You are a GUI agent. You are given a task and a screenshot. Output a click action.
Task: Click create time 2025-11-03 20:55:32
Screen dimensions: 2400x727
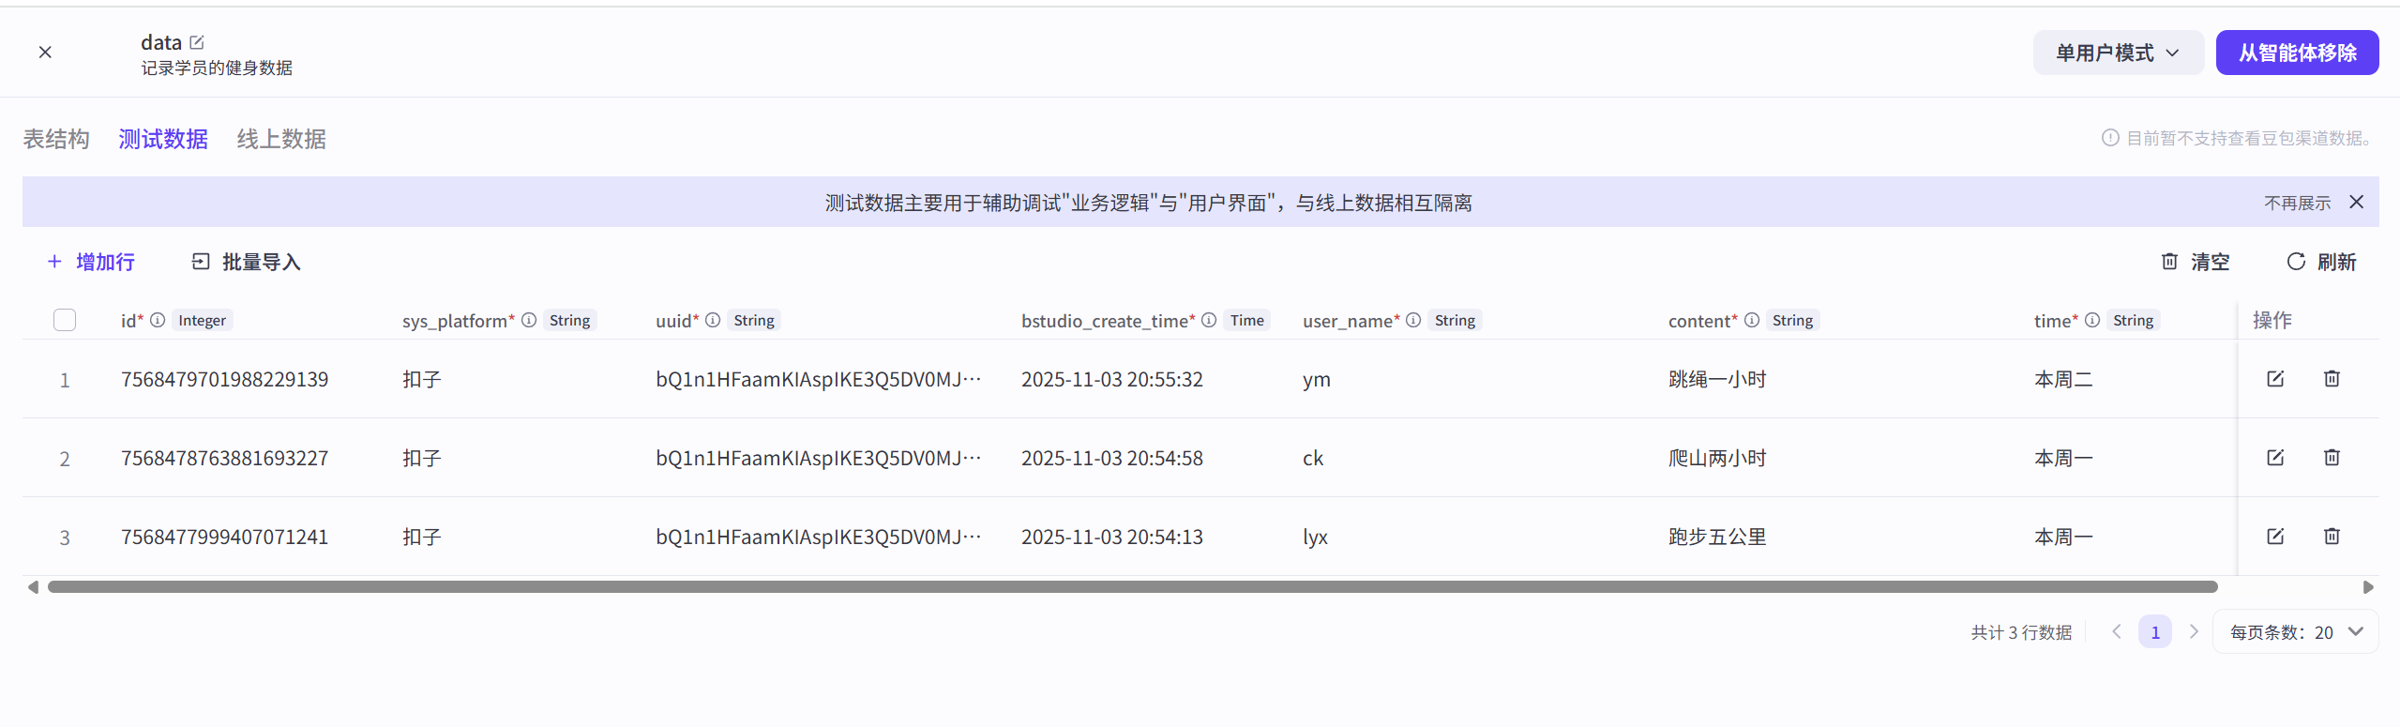(x=1112, y=379)
